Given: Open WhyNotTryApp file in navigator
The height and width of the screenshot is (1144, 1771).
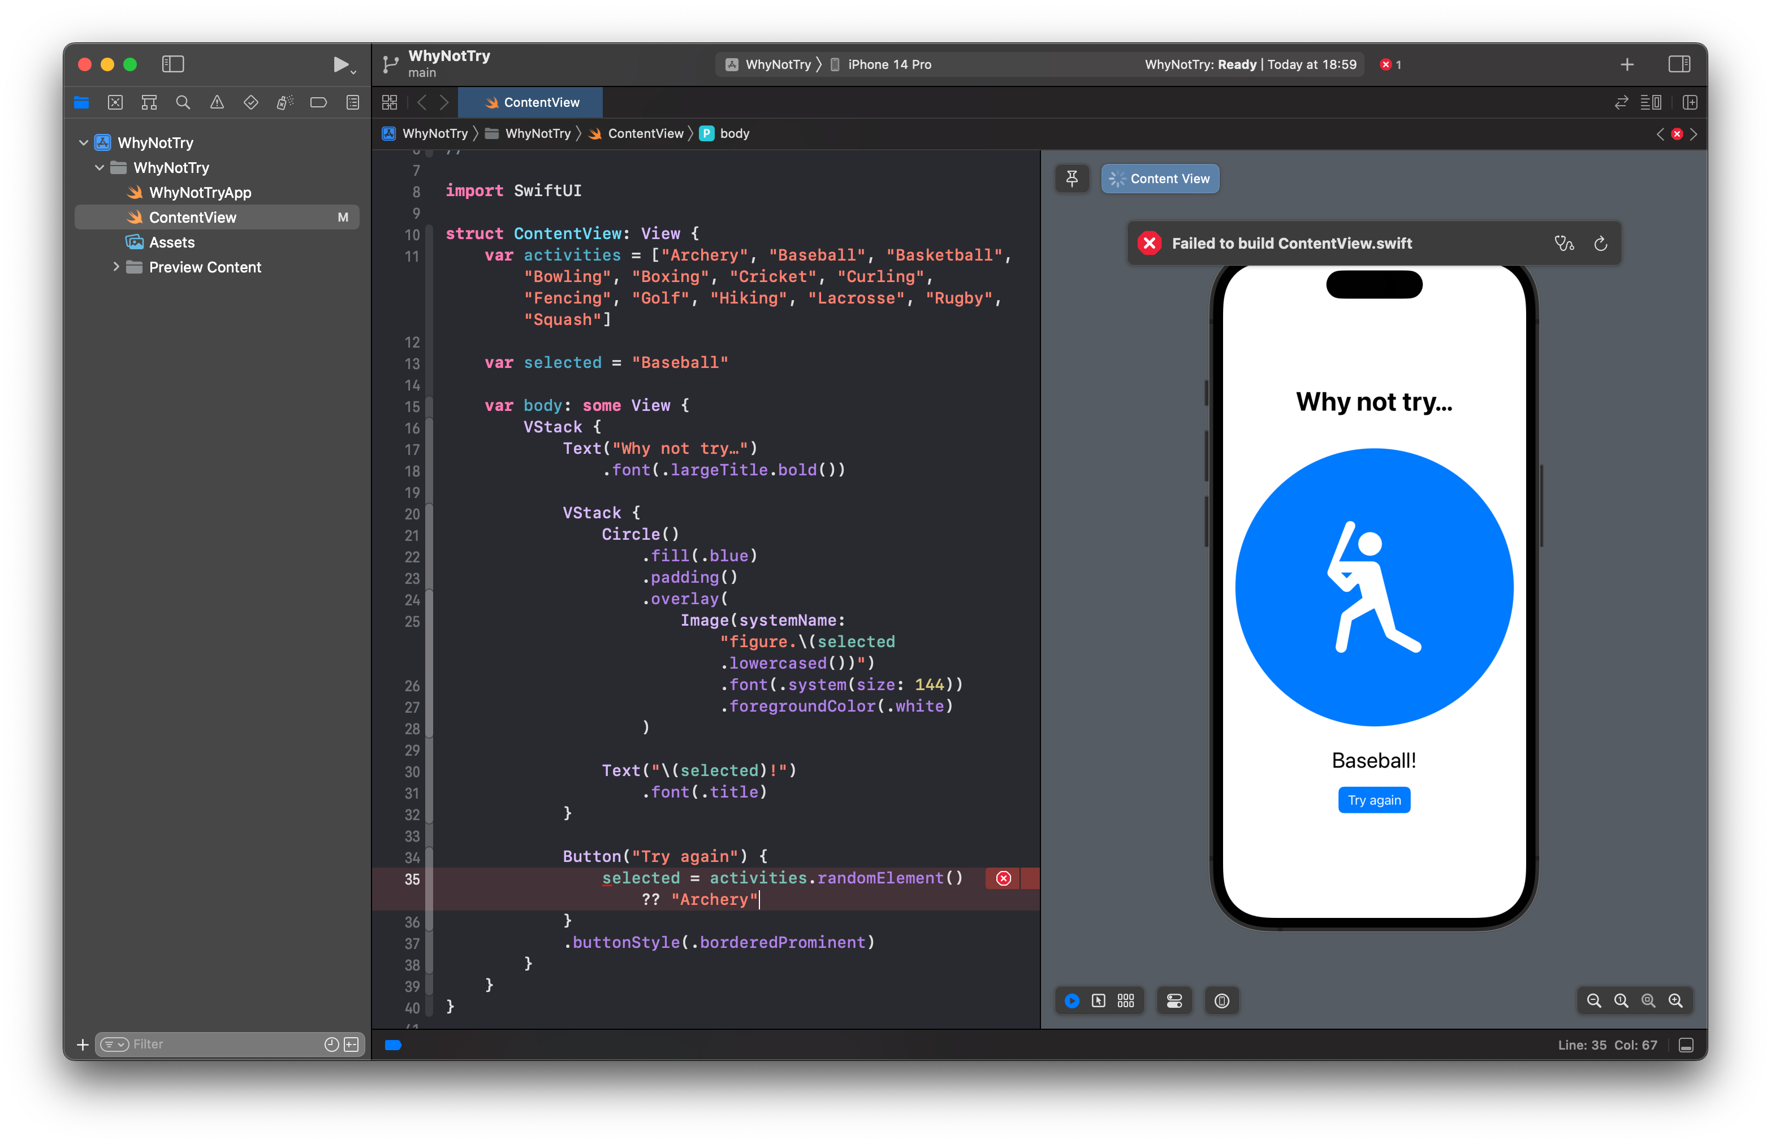Looking at the screenshot, I should 199,192.
